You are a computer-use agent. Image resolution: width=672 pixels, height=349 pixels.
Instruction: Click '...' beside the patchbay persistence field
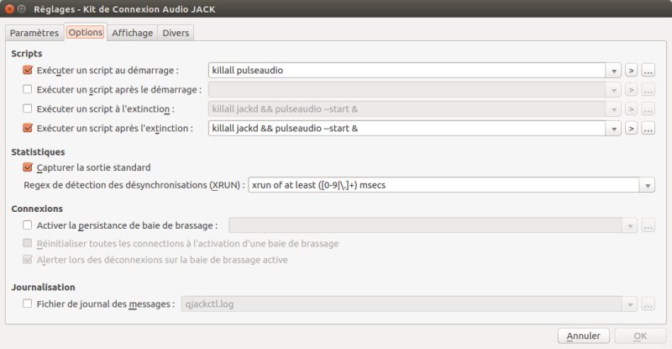pyautogui.click(x=648, y=225)
